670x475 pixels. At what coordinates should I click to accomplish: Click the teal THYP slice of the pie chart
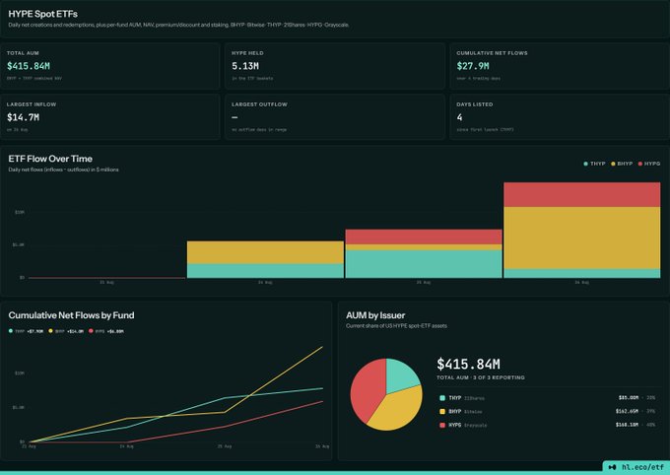401,374
